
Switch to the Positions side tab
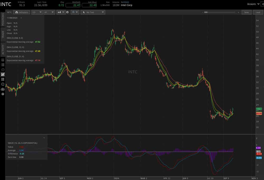[3, 19]
